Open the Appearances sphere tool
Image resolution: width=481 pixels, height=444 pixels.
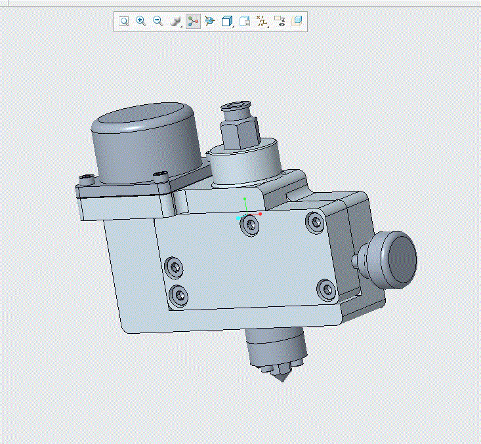tap(175, 21)
